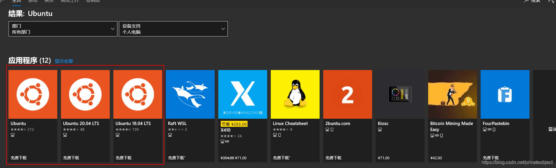This screenshot has height=168, width=556.
Task: Click the X410 device support icons
Action: tap(225, 142)
